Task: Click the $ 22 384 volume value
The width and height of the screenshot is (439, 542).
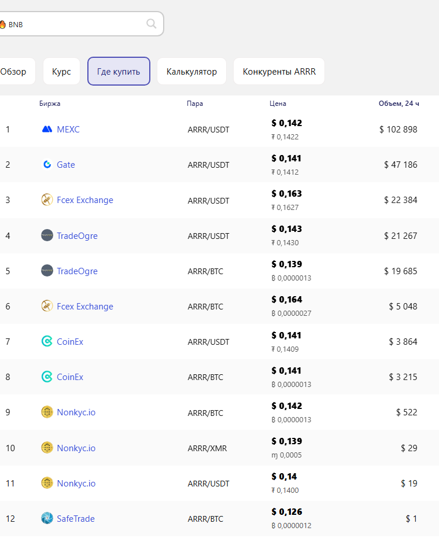Action: pos(401,200)
